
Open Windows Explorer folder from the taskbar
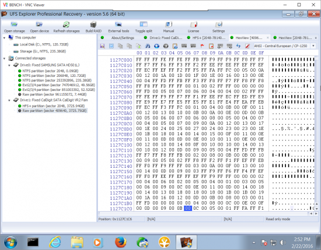[x=77, y=242]
